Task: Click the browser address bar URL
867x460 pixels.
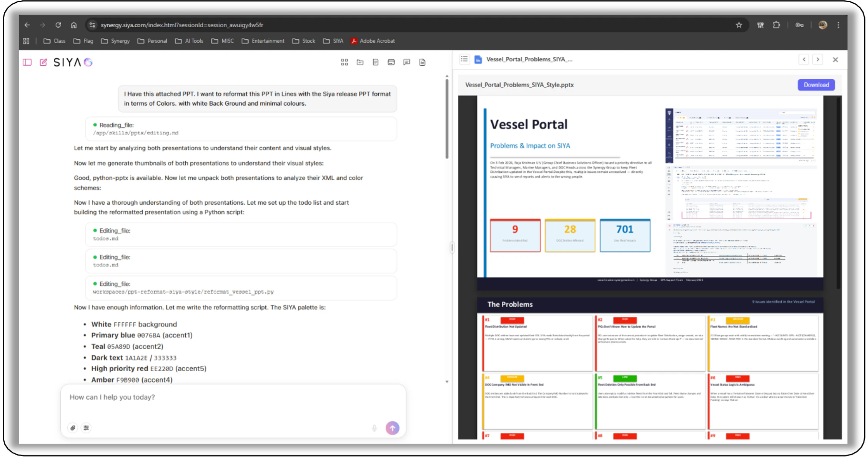Action: pyautogui.click(x=182, y=25)
